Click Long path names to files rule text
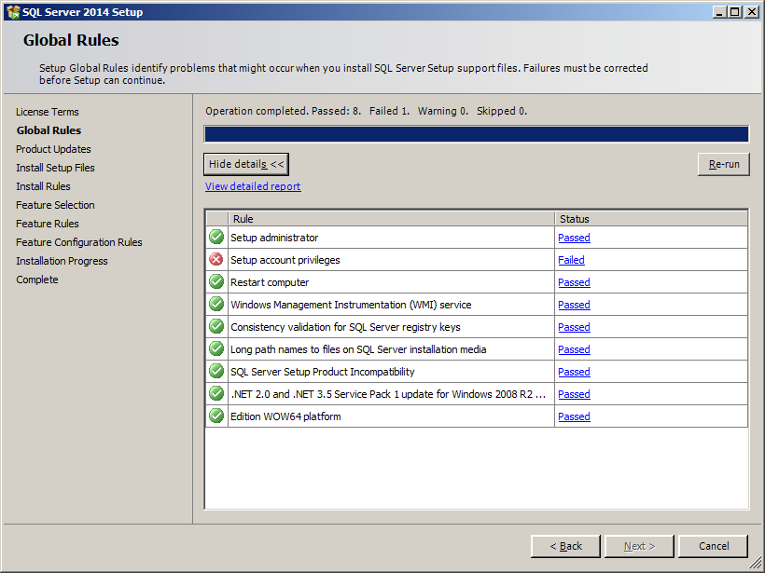 (x=358, y=349)
